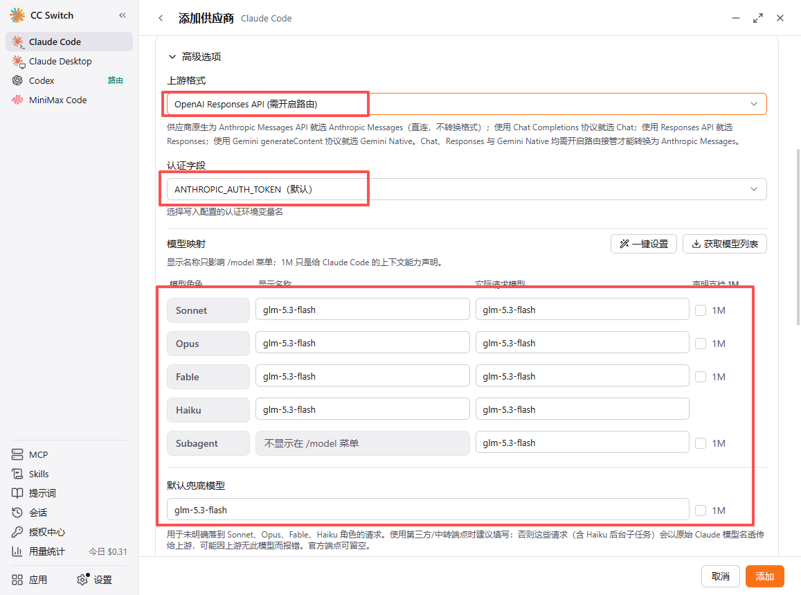The height and width of the screenshot is (595, 801).
Task: Edit the Haiku actual request model field
Action: tap(582, 409)
